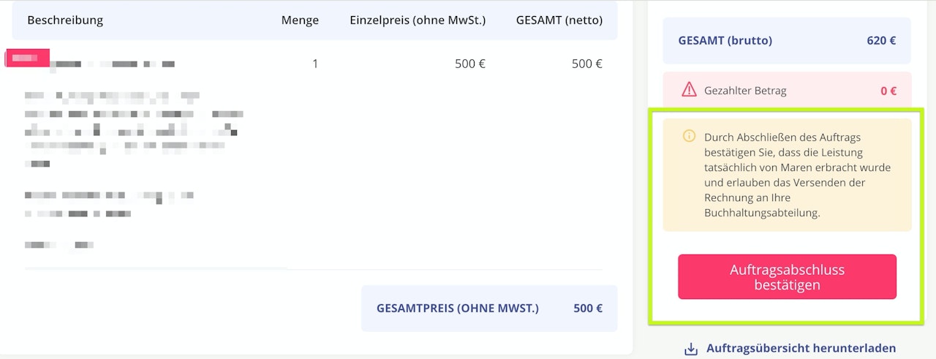Screen dimensions: 936x359
Task: Click the Einzelpreis (ohne MwSt.) column header
Action: 418,20
